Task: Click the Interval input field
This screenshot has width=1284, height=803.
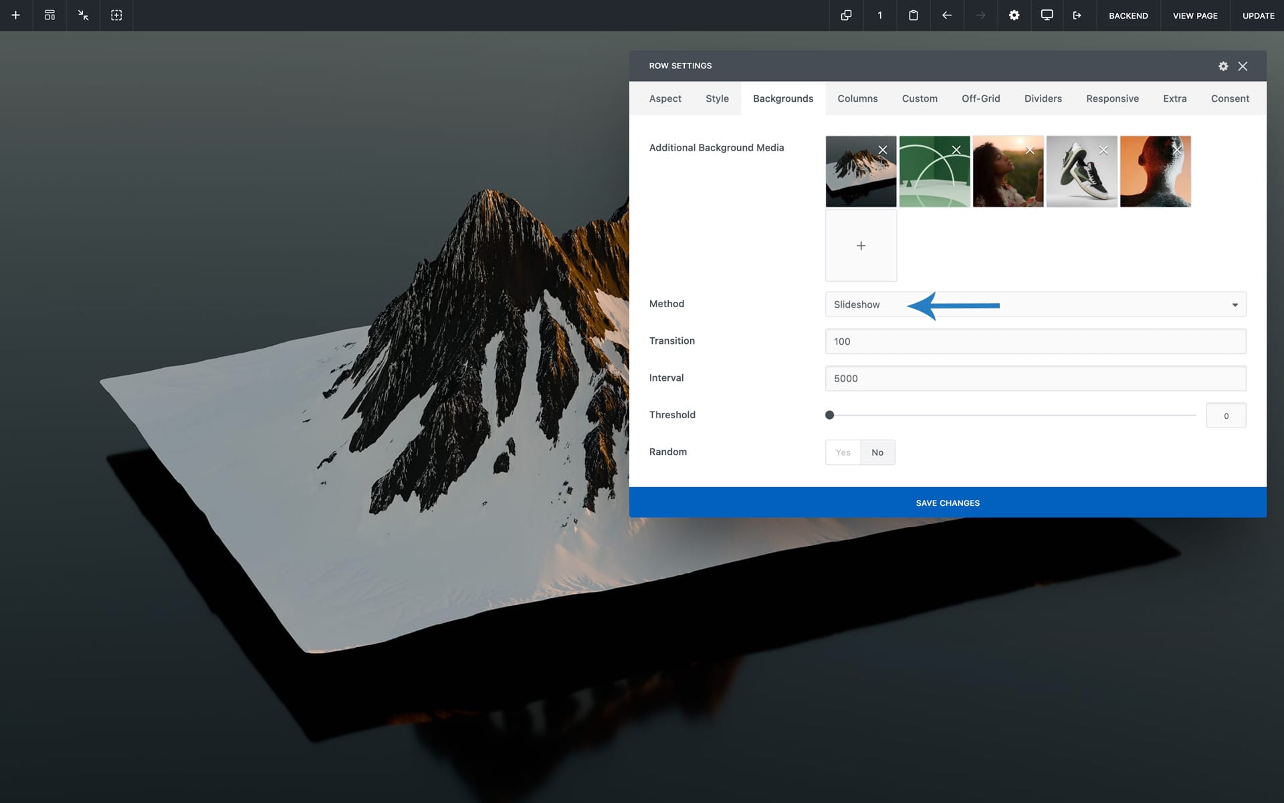Action: pos(1035,378)
